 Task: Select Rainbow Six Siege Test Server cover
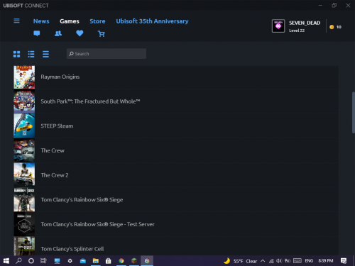(24, 224)
